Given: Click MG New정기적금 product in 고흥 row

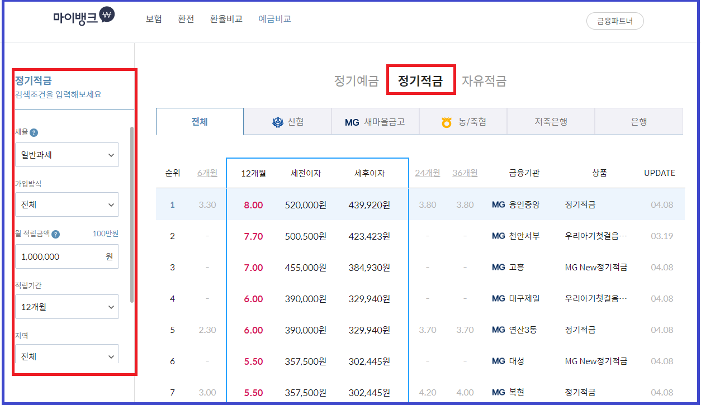Looking at the screenshot, I should [596, 268].
